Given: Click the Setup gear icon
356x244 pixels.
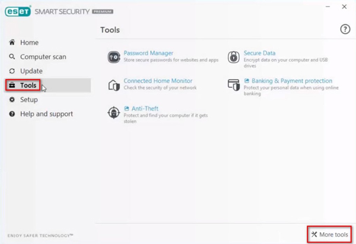Looking at the screenshot, I should [12, 100].
